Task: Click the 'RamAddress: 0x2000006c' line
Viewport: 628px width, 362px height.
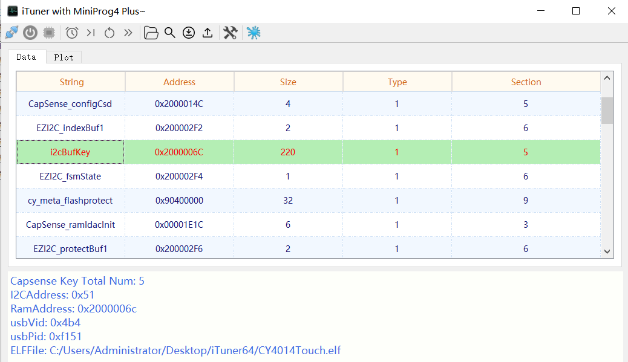Action: tap(73, 309)
